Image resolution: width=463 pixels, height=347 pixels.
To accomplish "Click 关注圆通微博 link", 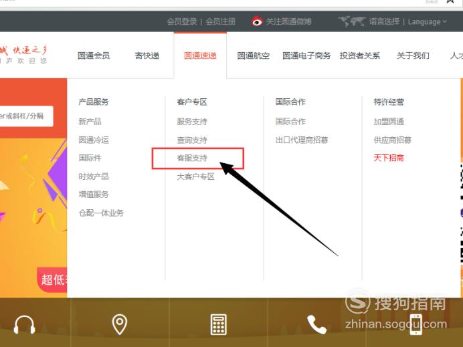I will point(288,21).
